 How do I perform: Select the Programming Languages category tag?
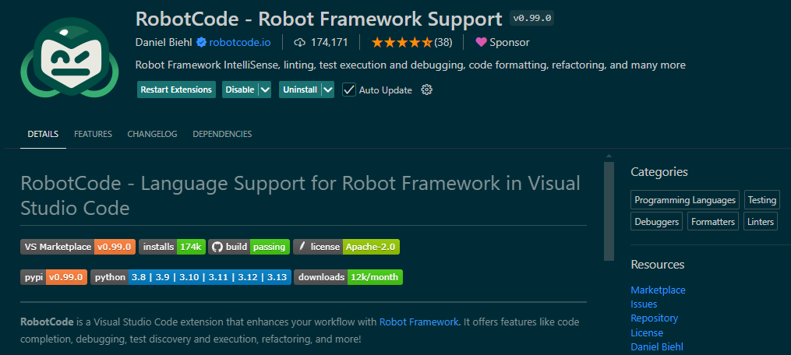pos(685,200)
